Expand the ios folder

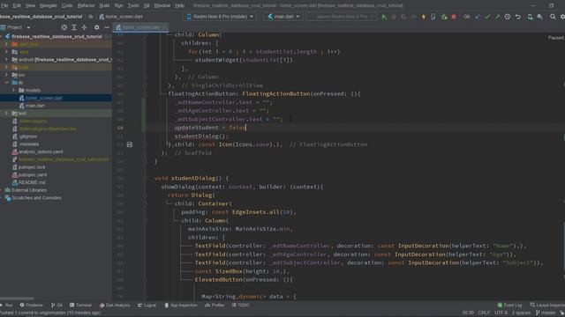(6, 75)
